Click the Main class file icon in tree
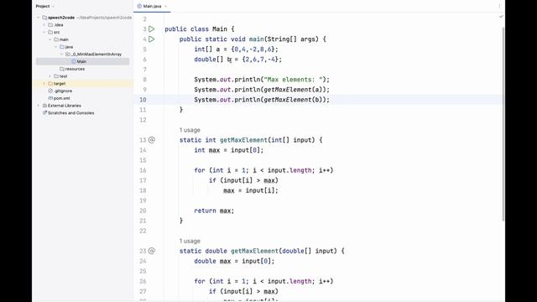 click(74, 61)
